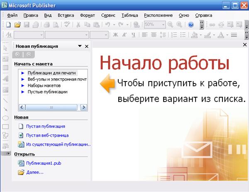This screenshot has height=192, width=249.
Task: Click the Print Preview icon
Action: pos(56,25)
